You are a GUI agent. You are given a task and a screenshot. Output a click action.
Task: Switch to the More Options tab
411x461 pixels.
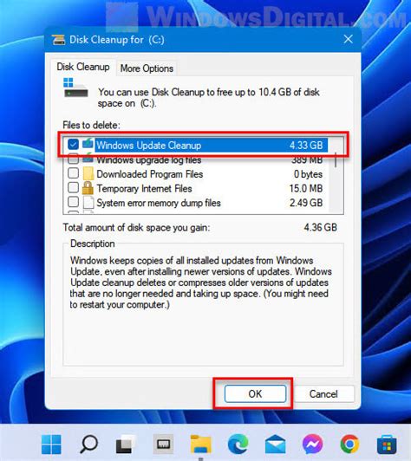[x=147, y=68]
